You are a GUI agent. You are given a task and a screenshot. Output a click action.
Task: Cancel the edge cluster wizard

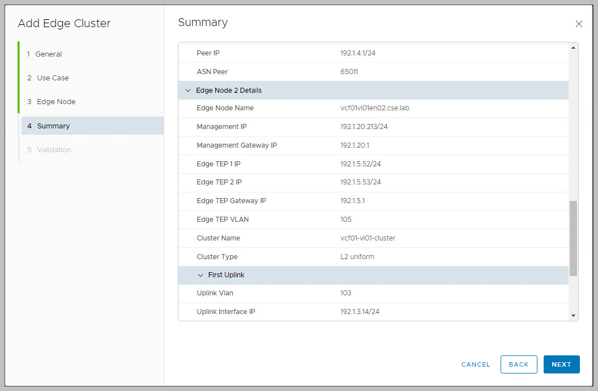(x=476, y=364)
